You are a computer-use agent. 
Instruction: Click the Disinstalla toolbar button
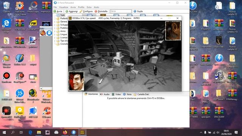click(x=101, y=11)
